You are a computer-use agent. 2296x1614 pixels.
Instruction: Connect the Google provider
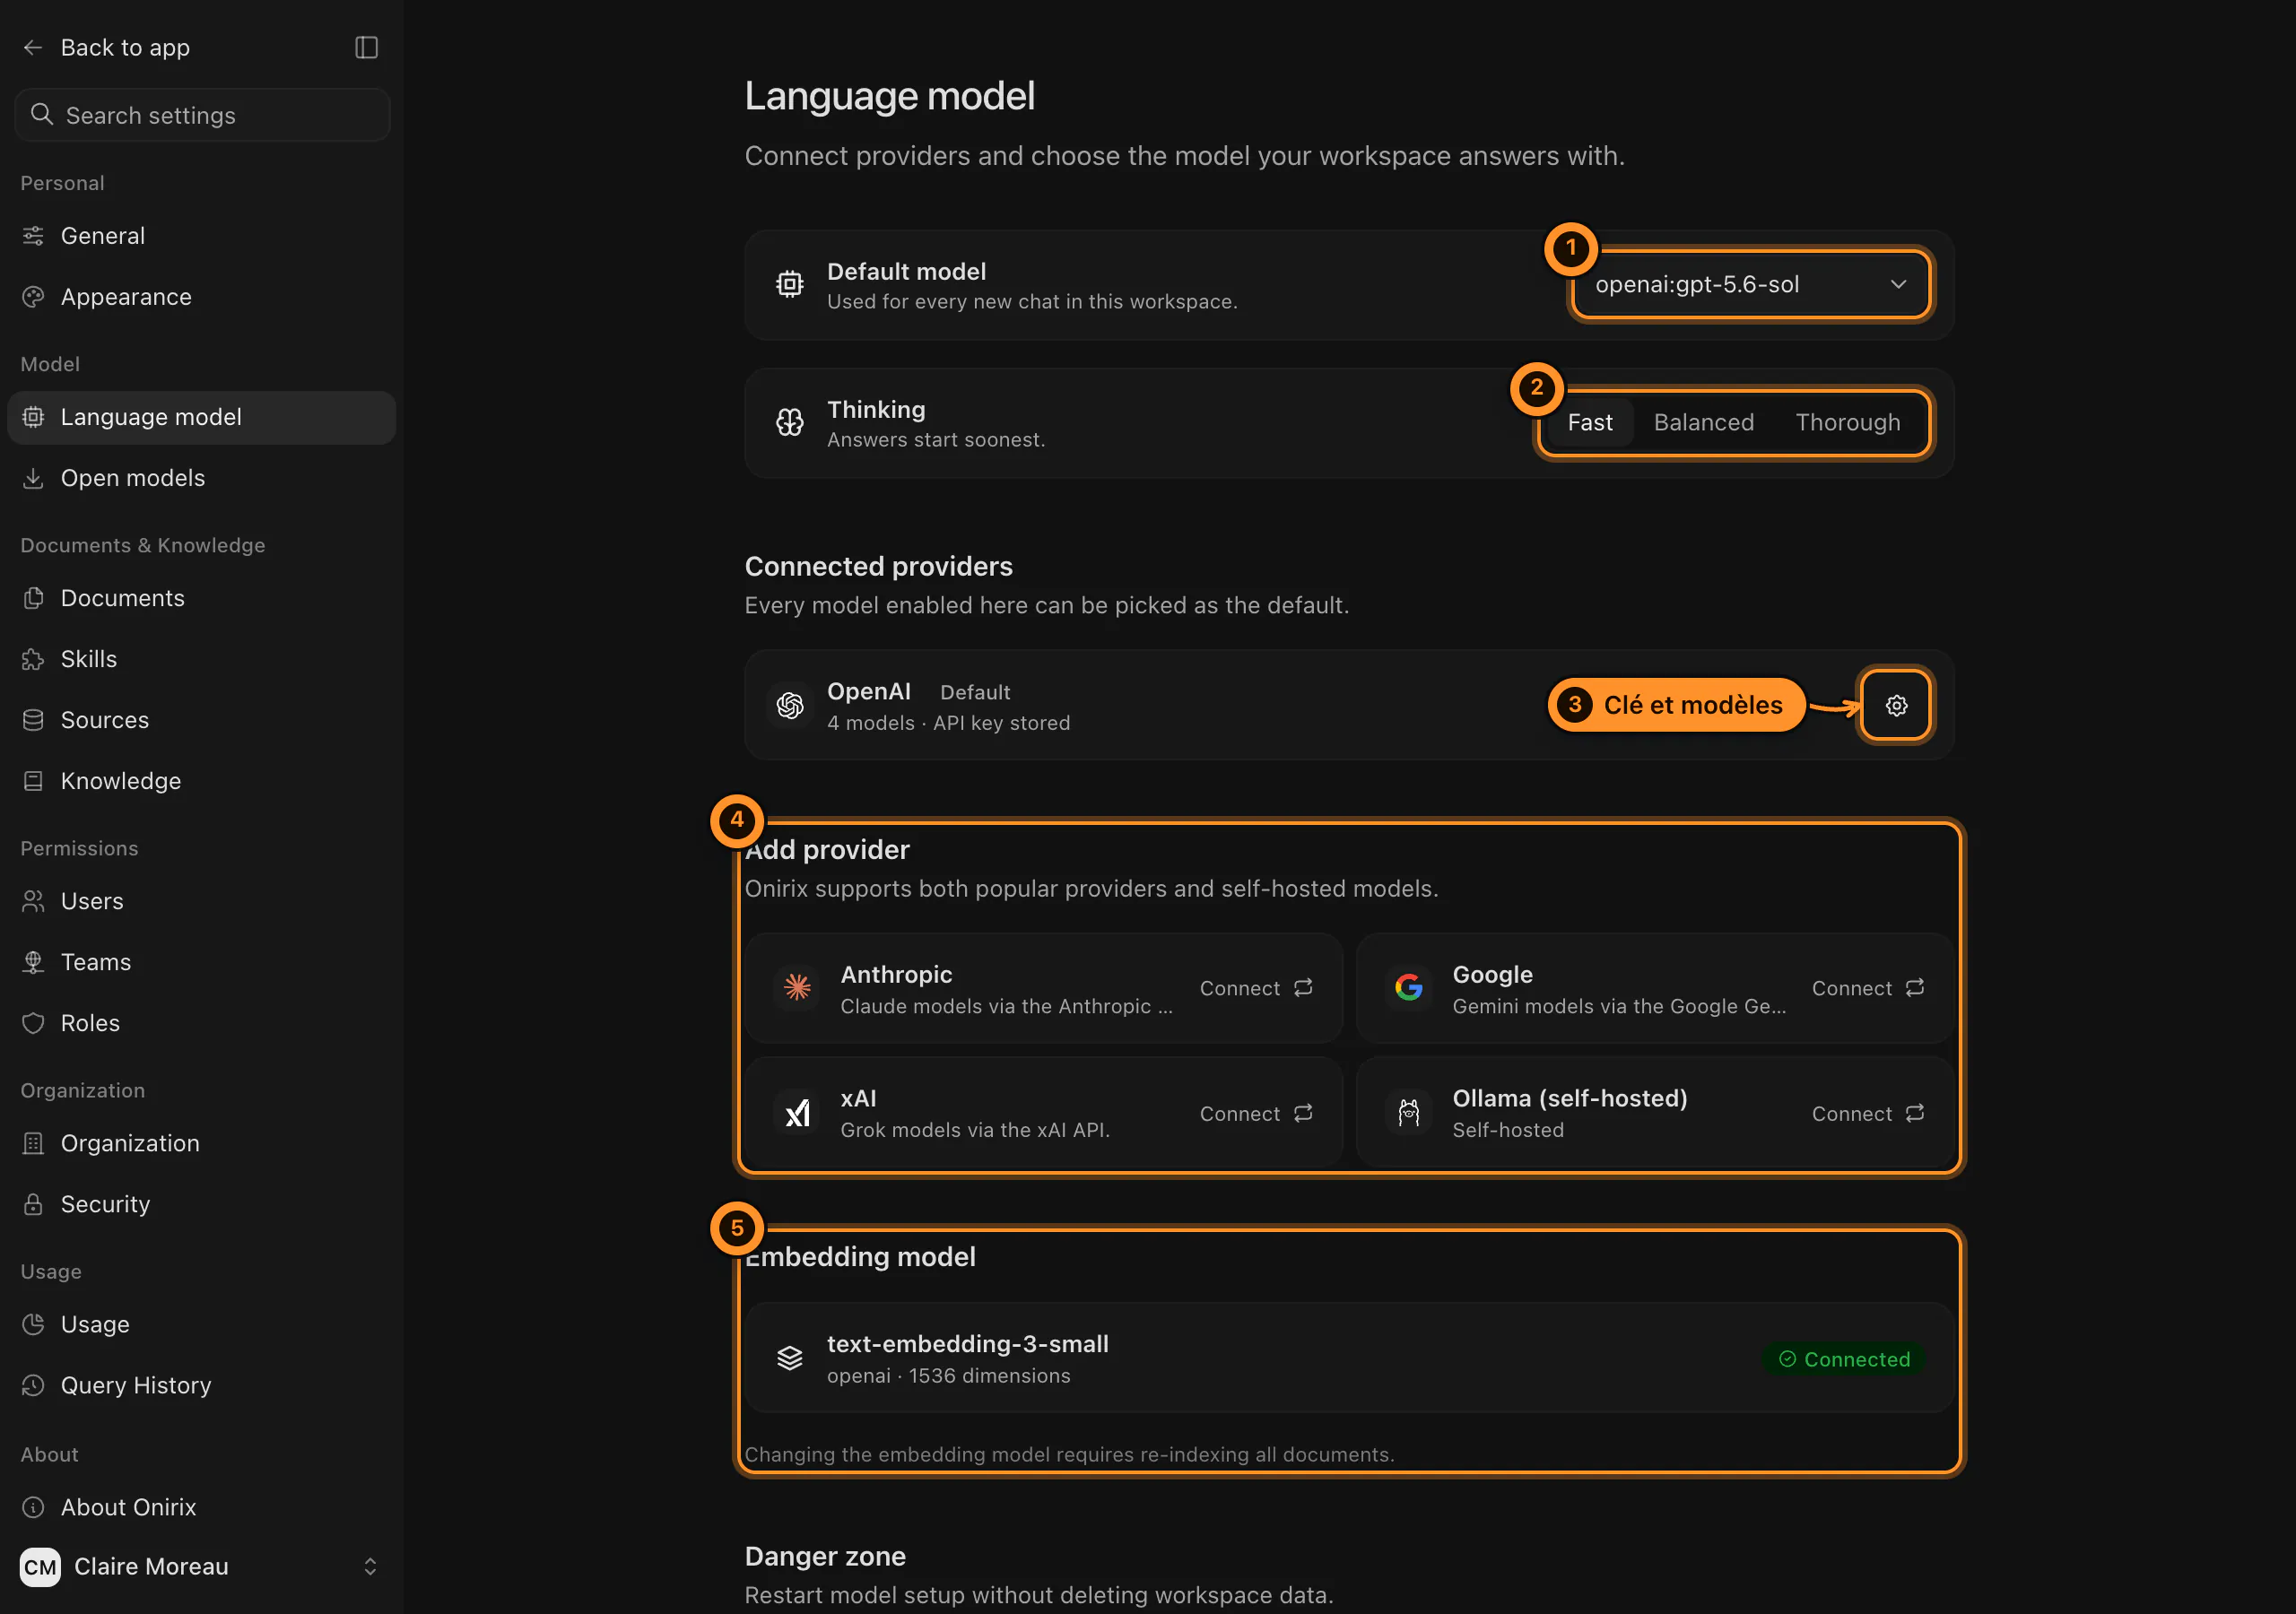point(1867,988)
